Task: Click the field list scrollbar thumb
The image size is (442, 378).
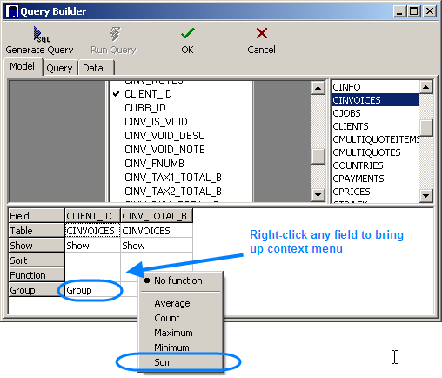Action: [x=318, y=157]
